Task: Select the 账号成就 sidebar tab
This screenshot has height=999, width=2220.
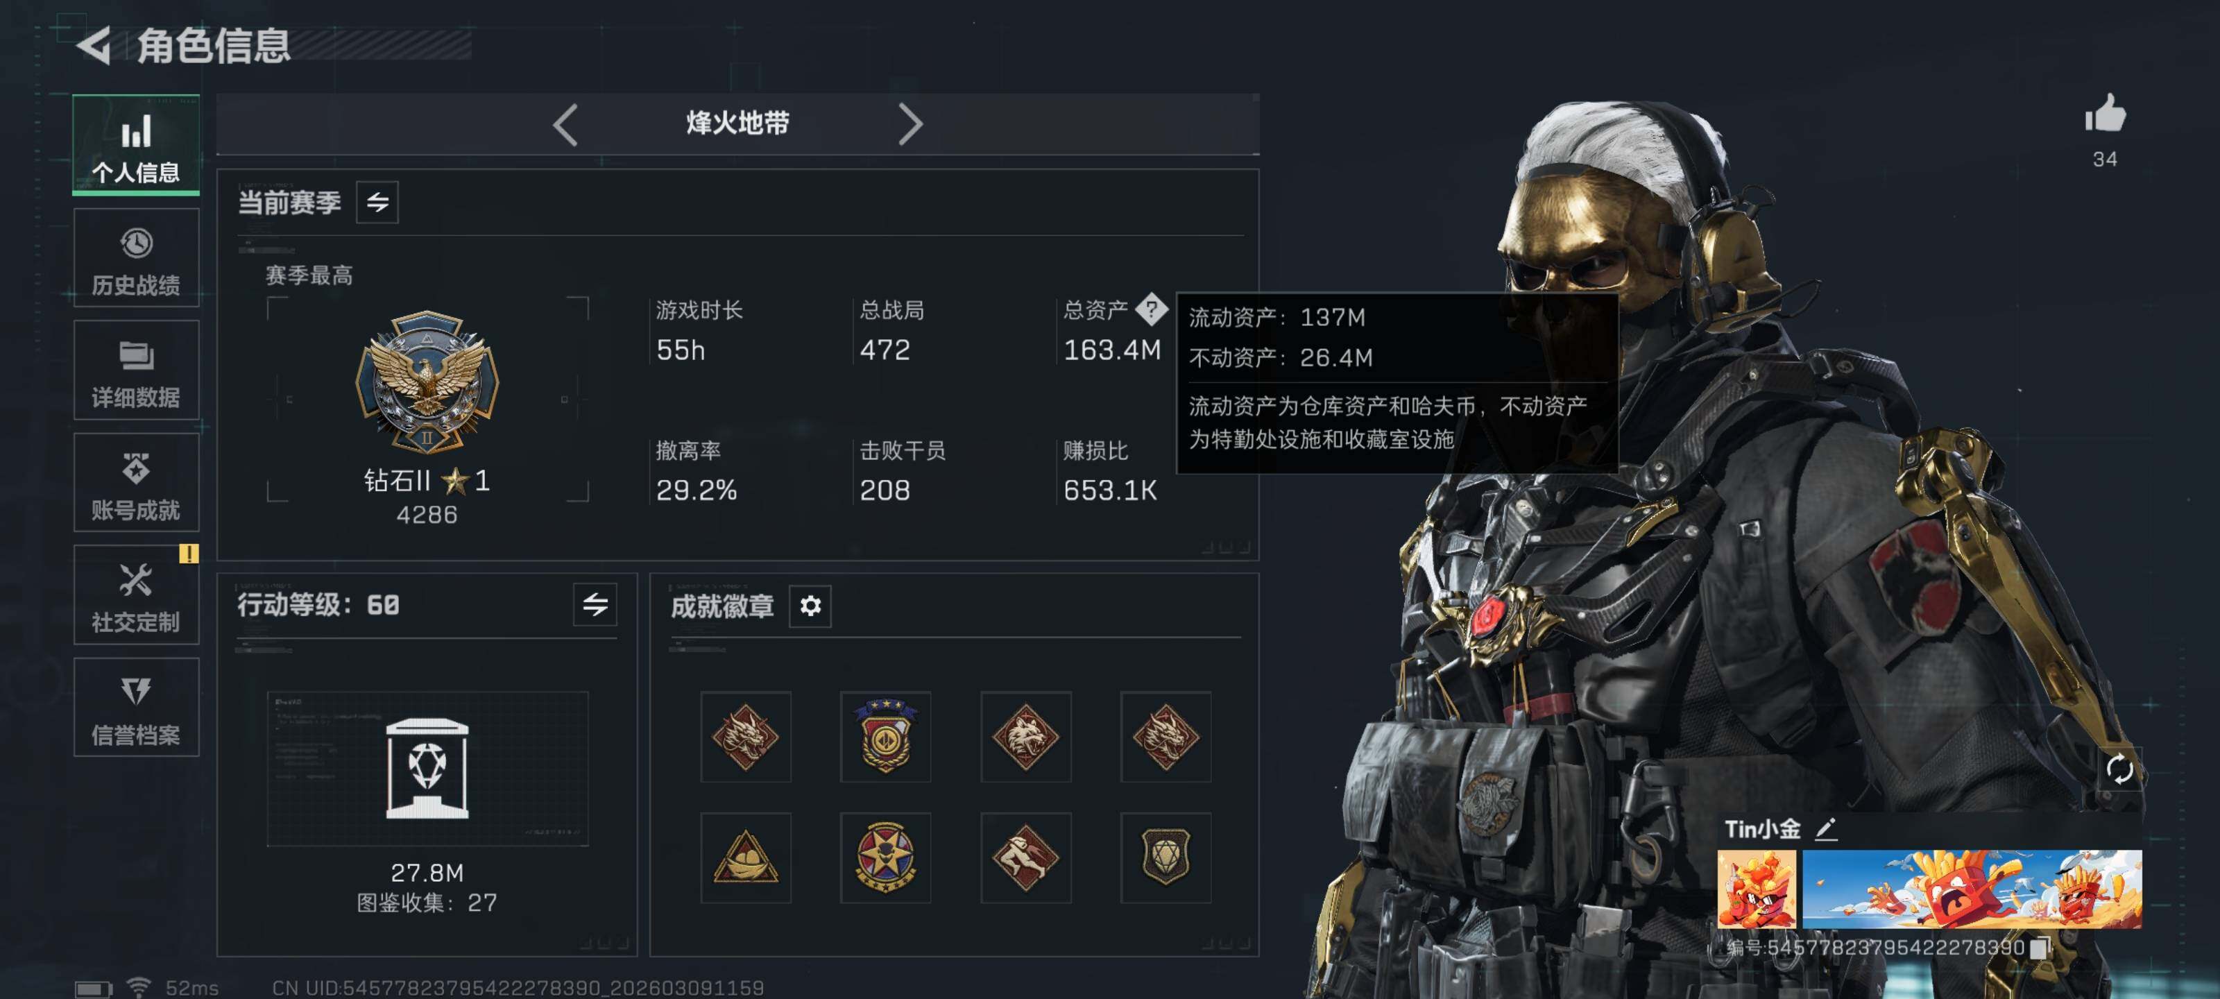Action: 136,483
